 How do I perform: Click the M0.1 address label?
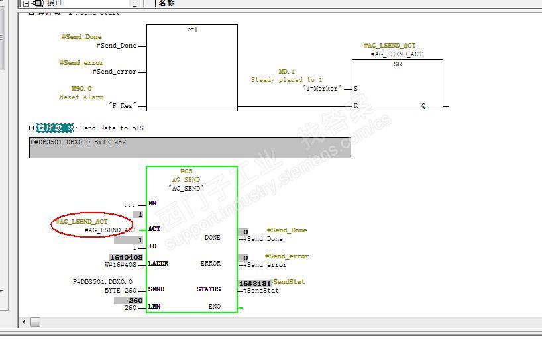287,71
